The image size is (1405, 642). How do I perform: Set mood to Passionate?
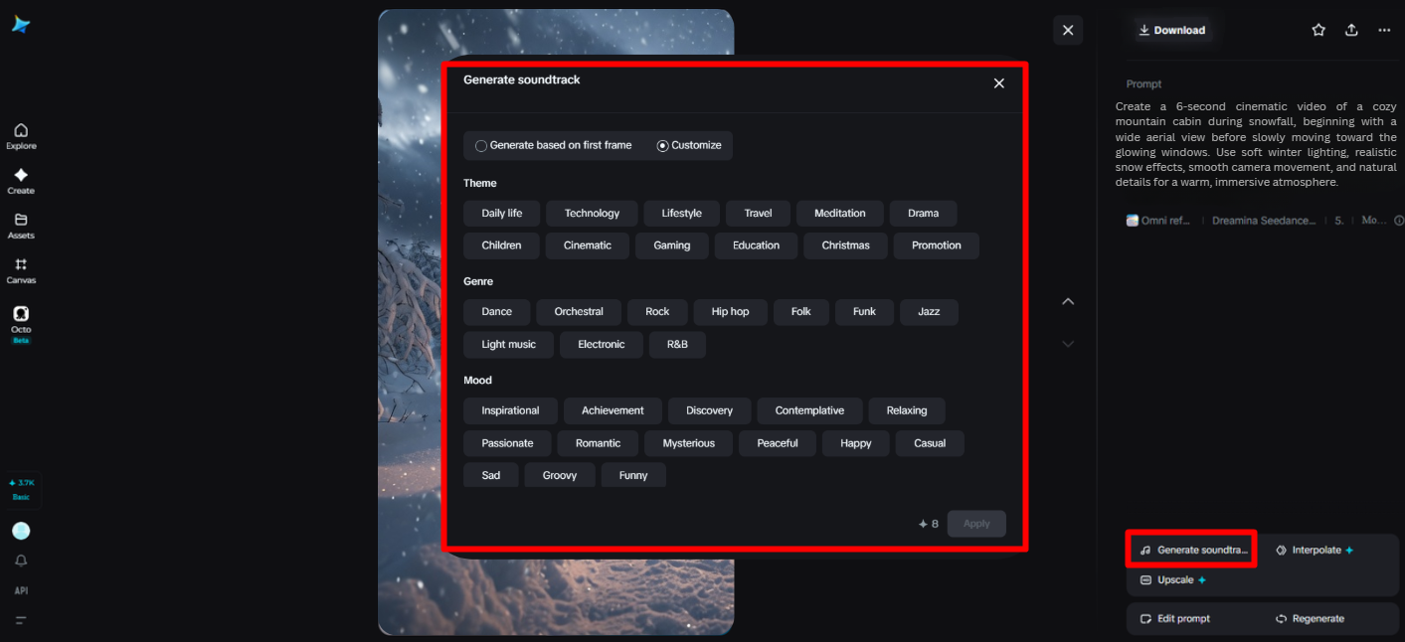pos(507,443)
